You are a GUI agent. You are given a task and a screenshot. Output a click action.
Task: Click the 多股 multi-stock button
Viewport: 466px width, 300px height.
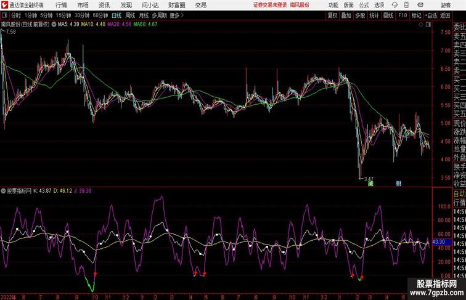(360, 15)
